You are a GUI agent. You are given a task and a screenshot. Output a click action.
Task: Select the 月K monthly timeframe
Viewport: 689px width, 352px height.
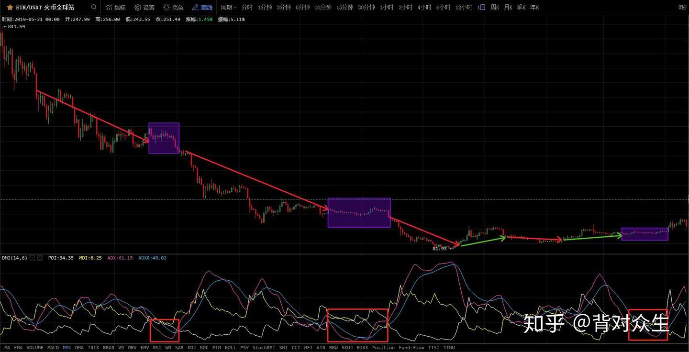point(508,8)
